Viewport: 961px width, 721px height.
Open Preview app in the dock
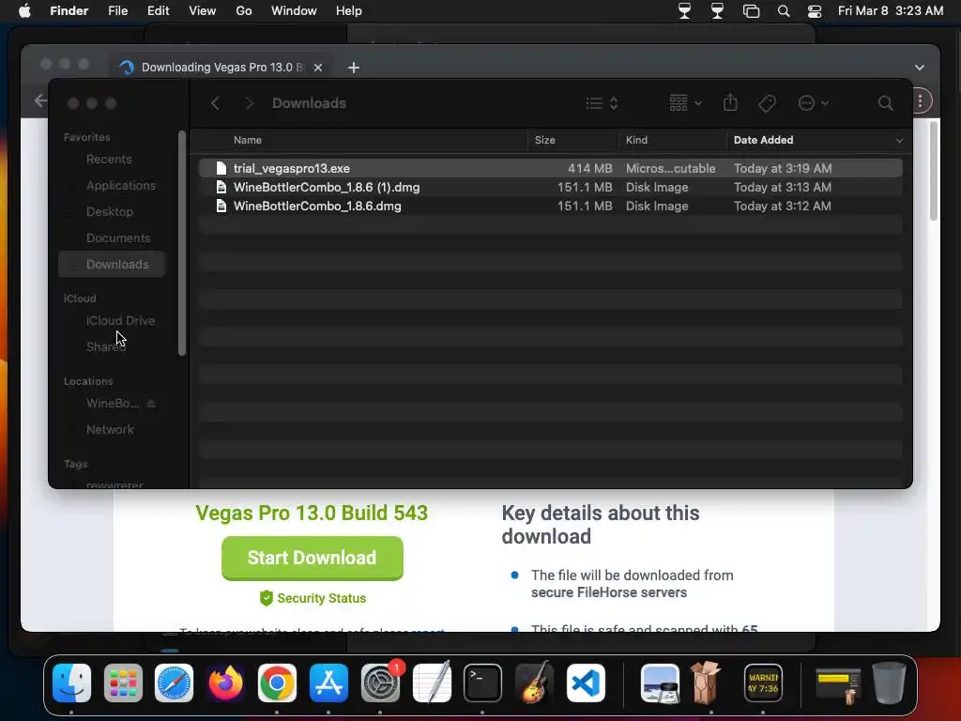pyautogui.click(x=660, y=683)
